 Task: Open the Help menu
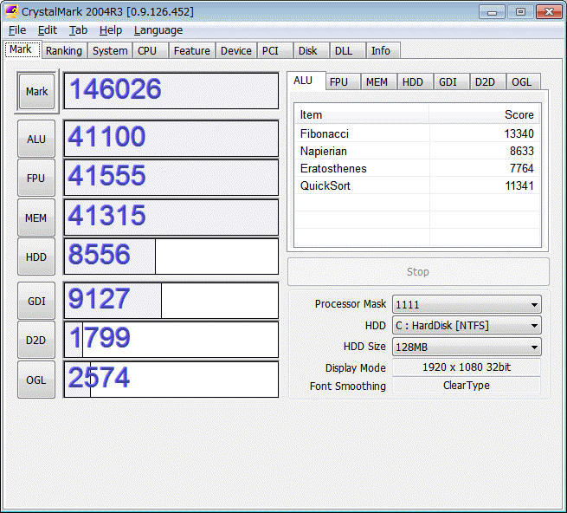[x=111, y=30]
